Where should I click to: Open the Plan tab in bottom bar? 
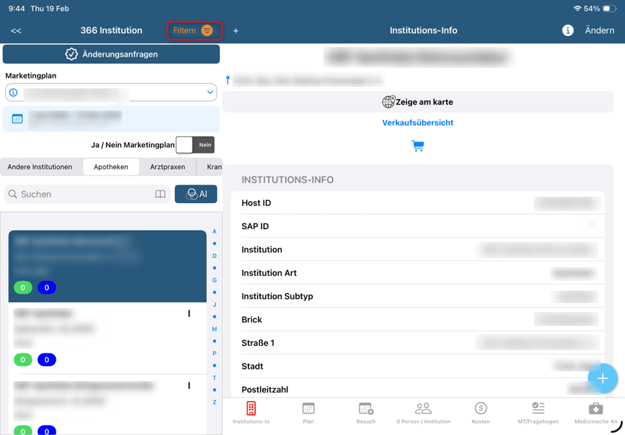(x=308, y=412)
